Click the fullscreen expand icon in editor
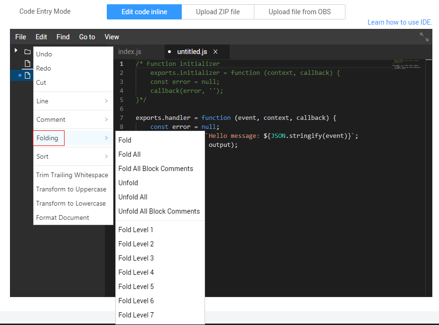439x325 pixels. tap(424, 37)
